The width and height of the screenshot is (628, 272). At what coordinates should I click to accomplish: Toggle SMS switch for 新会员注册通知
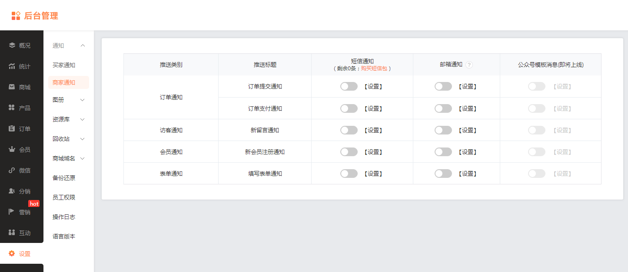tap(349, 151)
